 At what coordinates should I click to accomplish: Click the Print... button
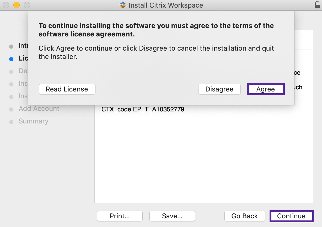tap(120, 216)
